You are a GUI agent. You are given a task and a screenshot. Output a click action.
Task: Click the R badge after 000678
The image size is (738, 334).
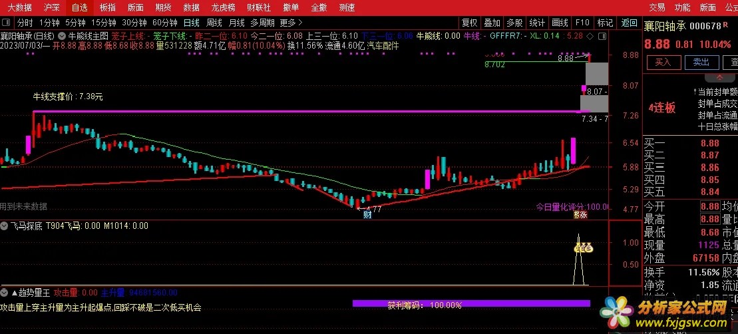pos(725,25)
